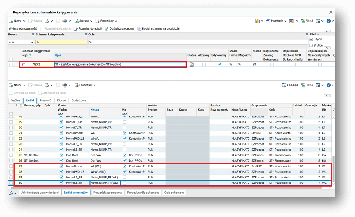Click the Odśwież procedury refresh icon
355x217 pixels.
click(107, 29)
